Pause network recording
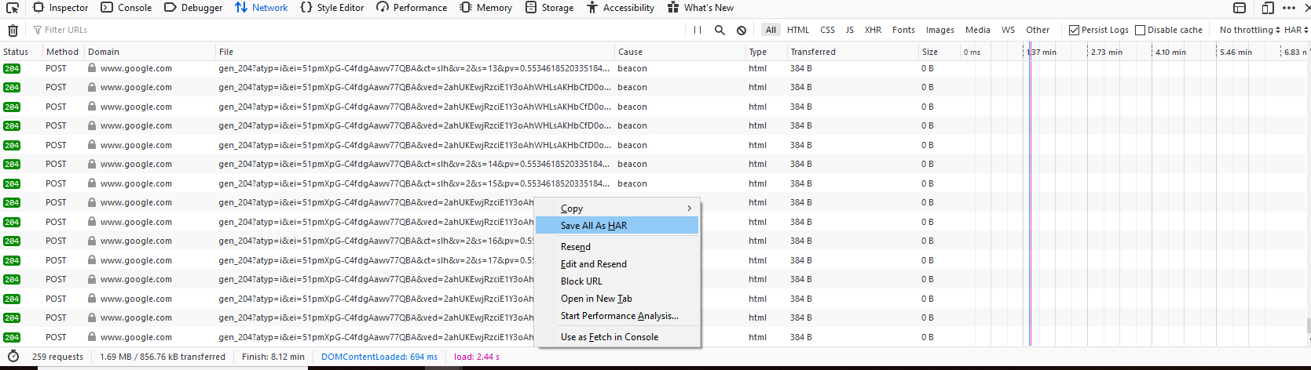The height and width of the screenshot is (370, 1311). click(x=698, y=31)
